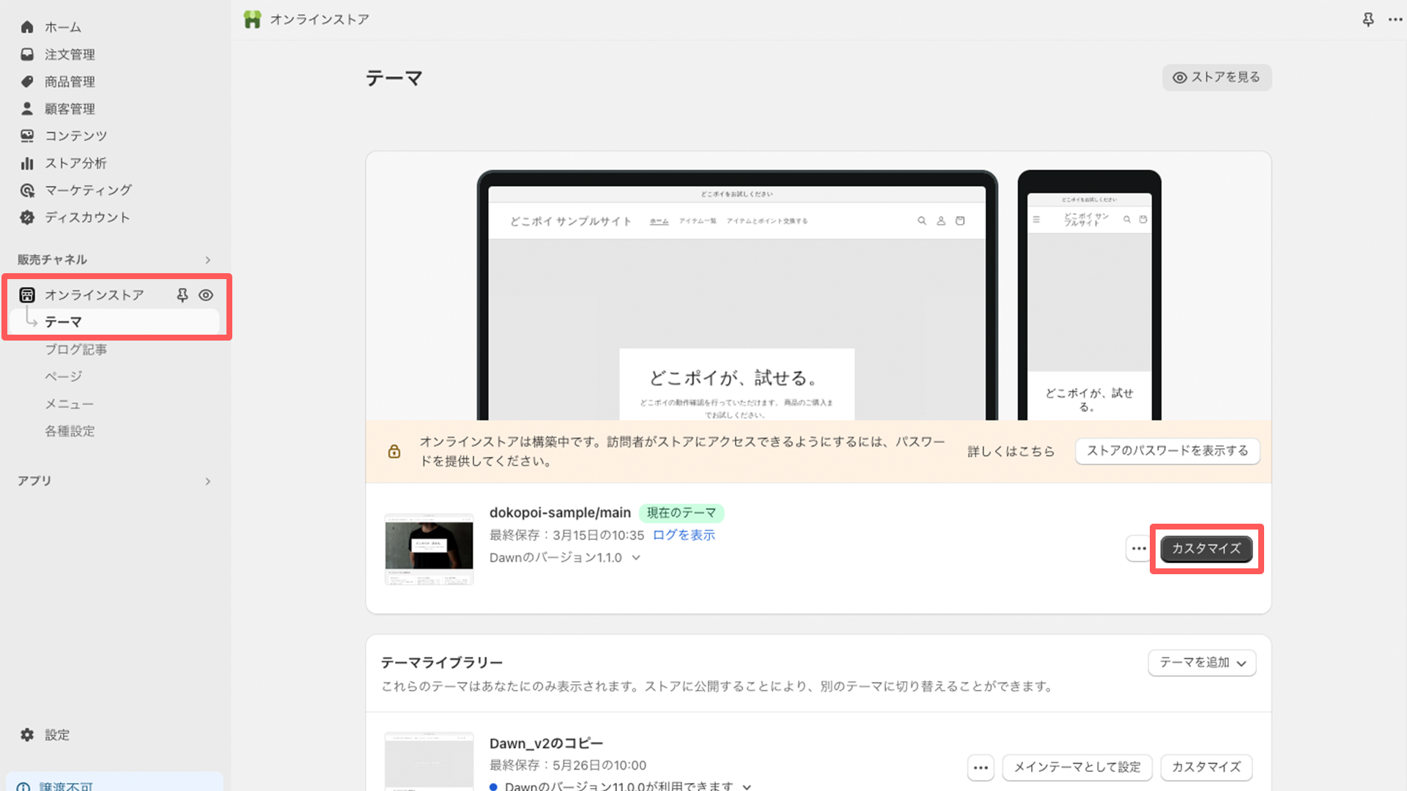
Task: Open three-dot menu for dokopoi-sample/main theme
Action: [x=1139, y=549]
